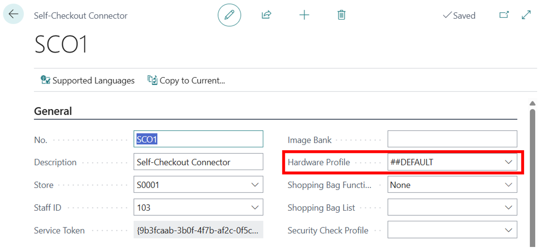Click the delete trash can icon

point(341,15)
